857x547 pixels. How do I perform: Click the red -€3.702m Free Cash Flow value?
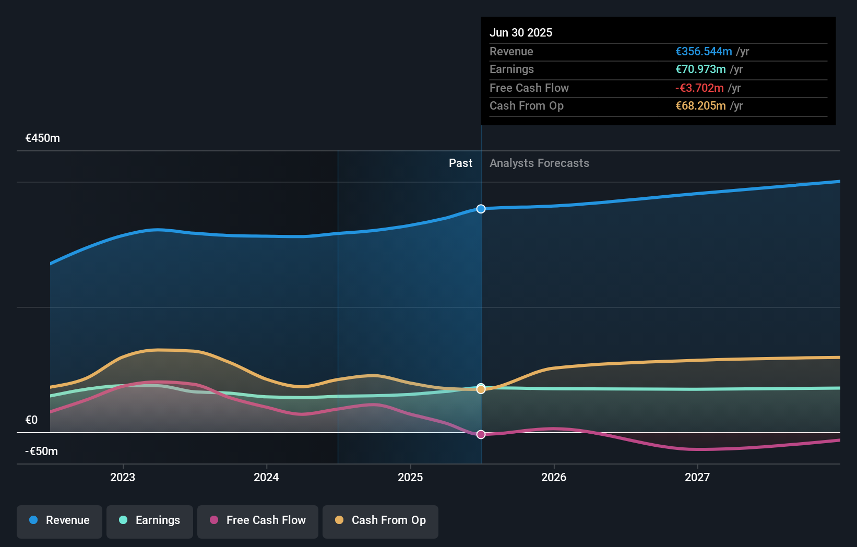(700, 88)
